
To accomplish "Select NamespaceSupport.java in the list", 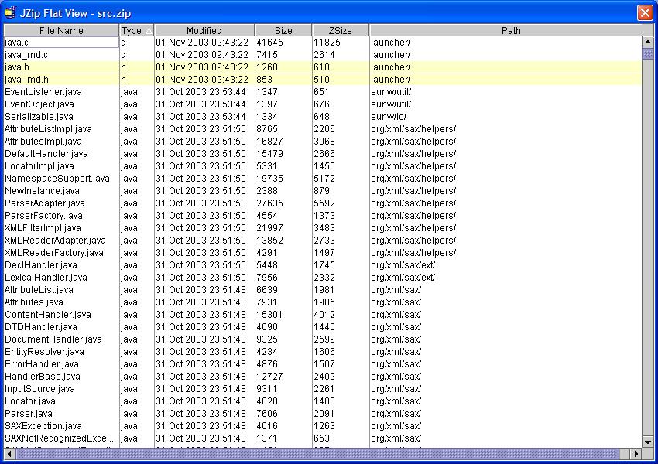I will pos(57,178).
